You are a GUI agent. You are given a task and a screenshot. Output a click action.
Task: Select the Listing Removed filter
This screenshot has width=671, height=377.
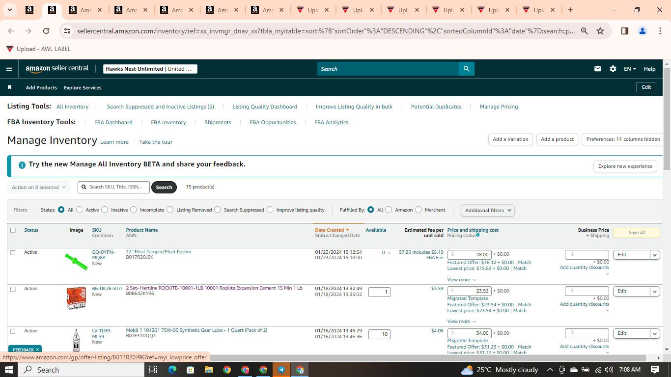170,210
